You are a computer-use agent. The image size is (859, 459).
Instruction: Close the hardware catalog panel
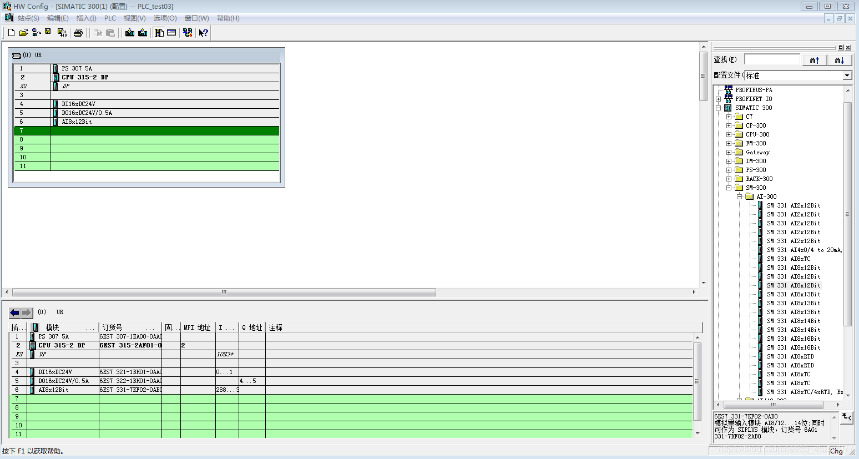(x=848, y=48)
